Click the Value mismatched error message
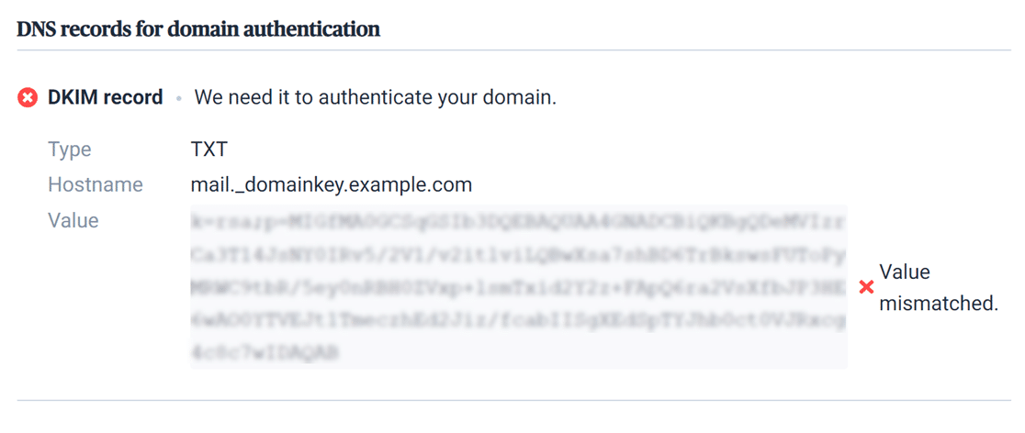This screenshot has width=1025, height=433. (x=939, y=287)
